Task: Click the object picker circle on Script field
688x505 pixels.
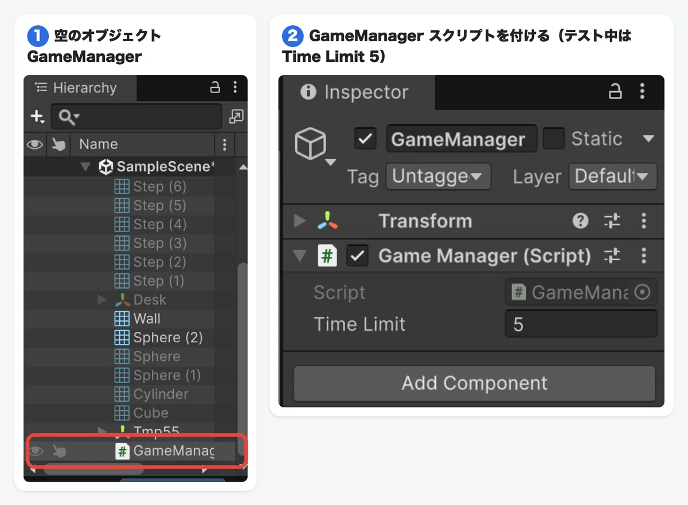Action: [643, 292]
